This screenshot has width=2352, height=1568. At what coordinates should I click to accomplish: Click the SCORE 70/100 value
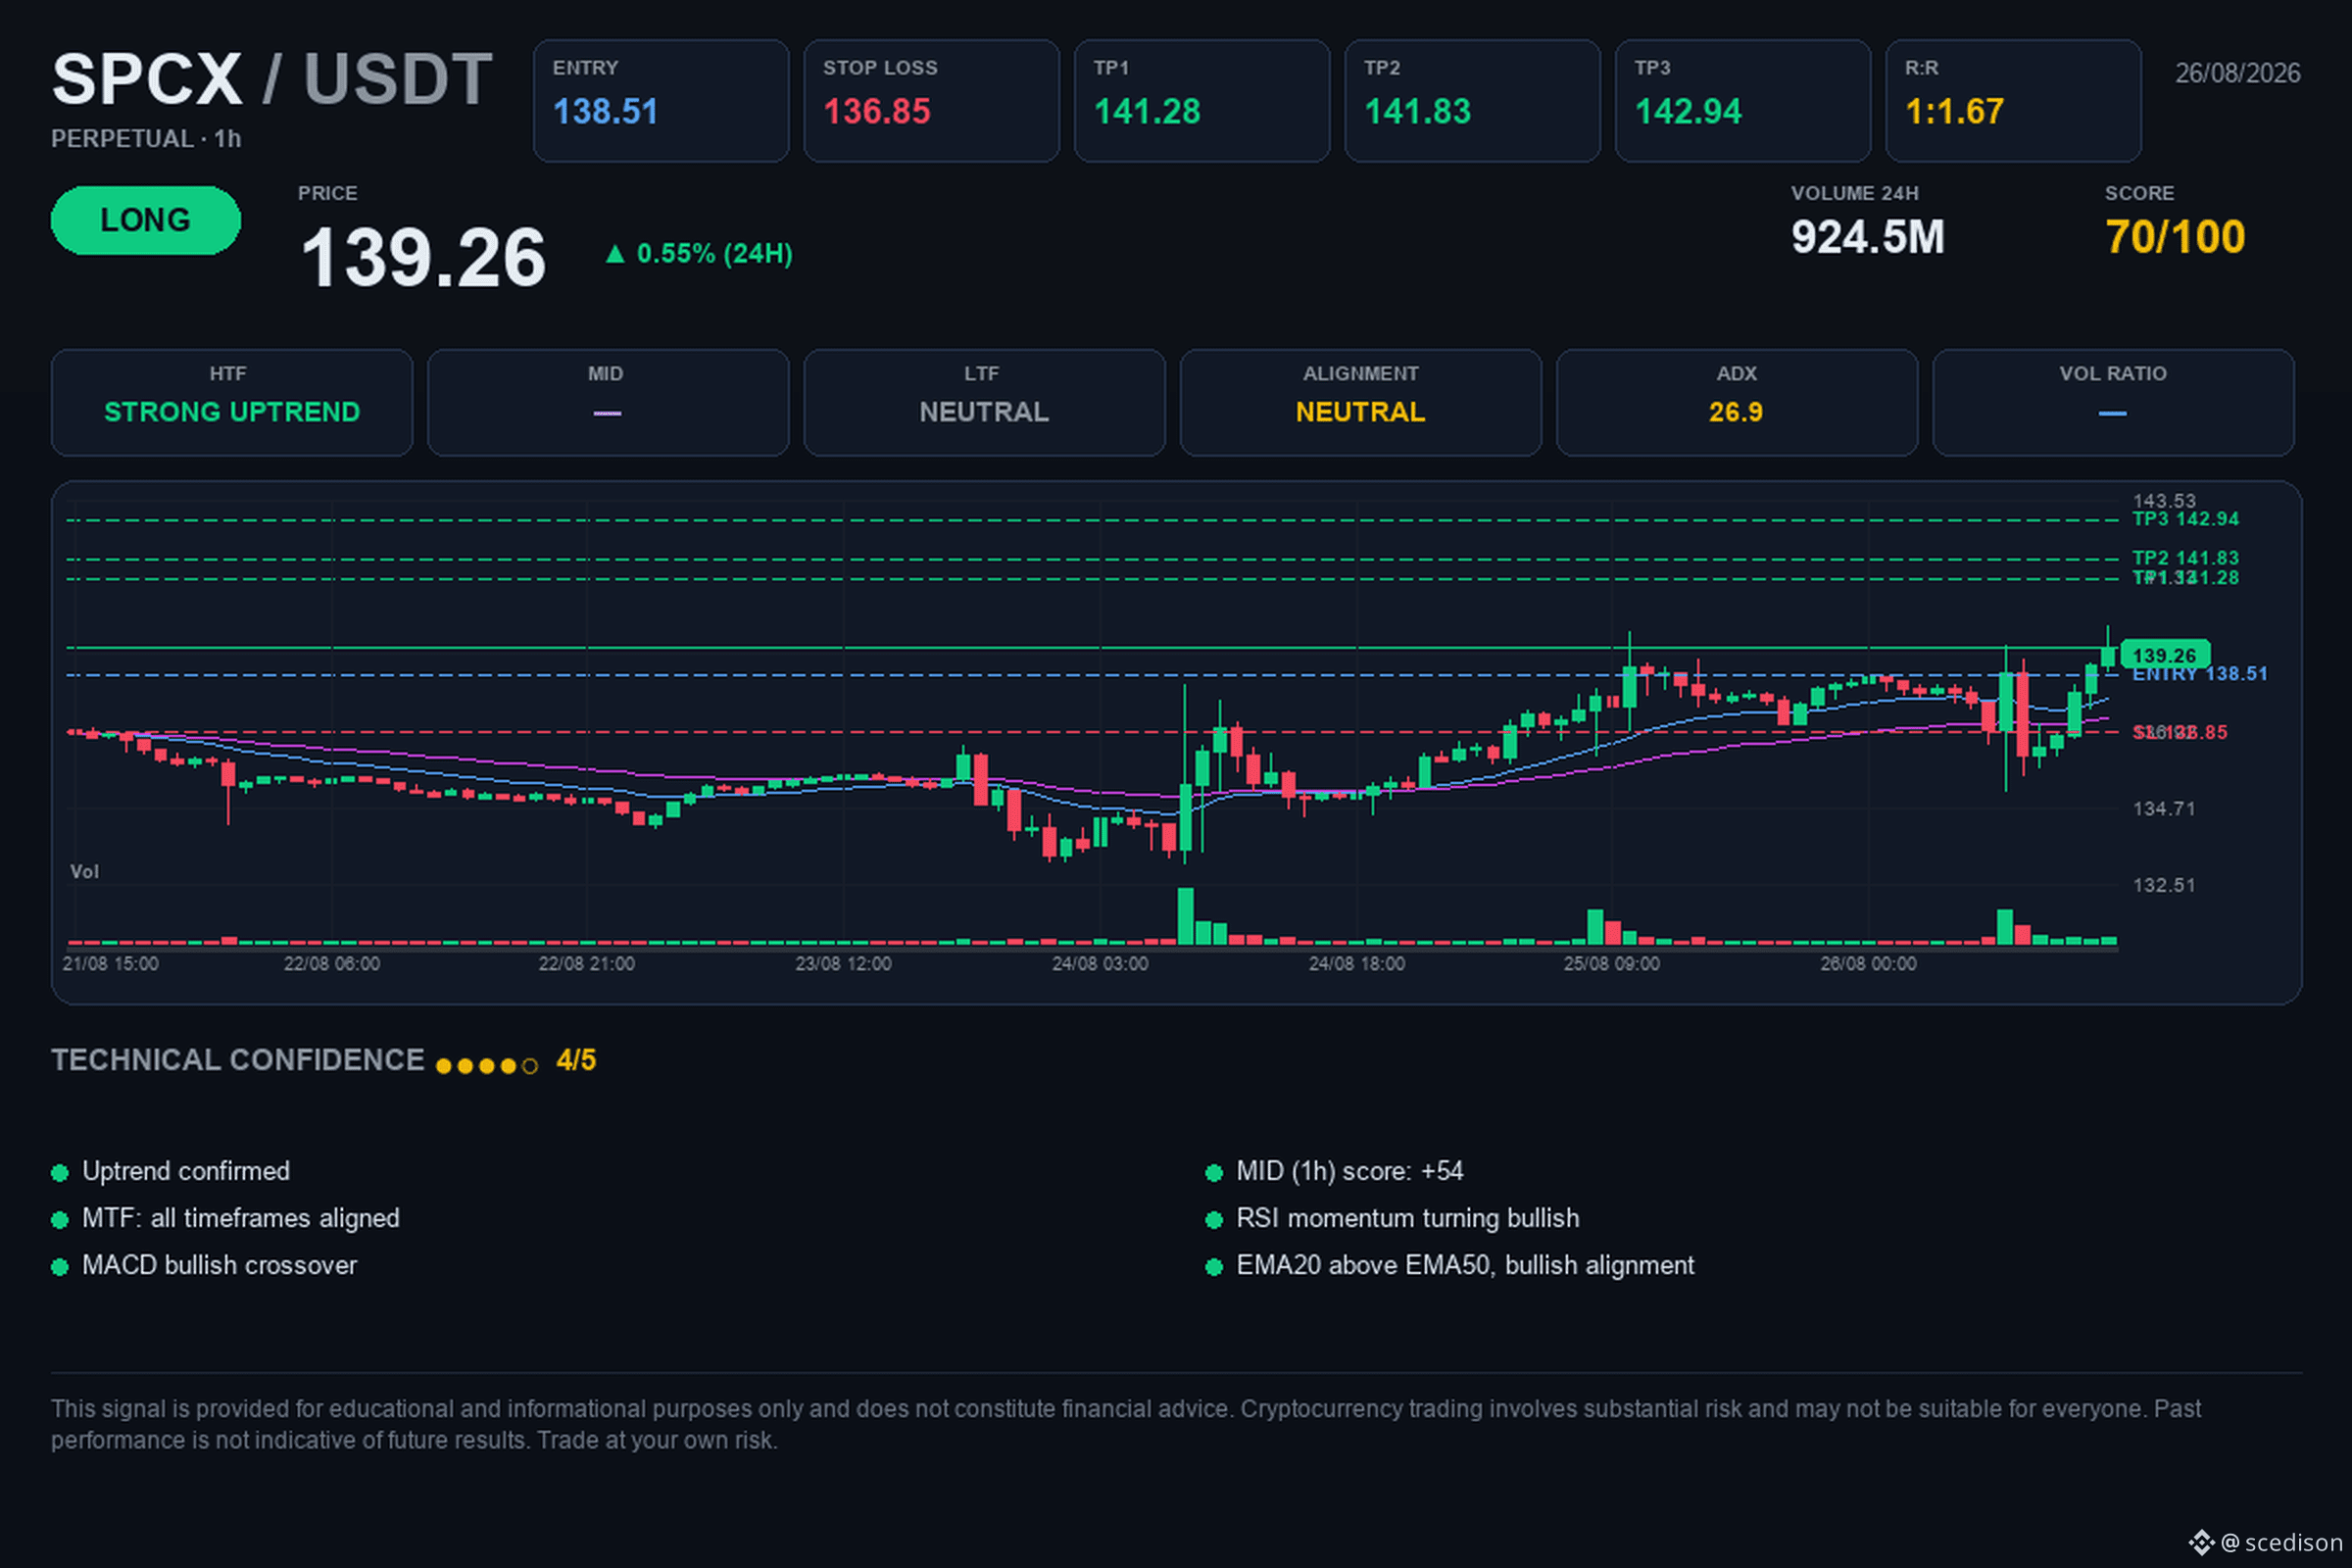2175,238
